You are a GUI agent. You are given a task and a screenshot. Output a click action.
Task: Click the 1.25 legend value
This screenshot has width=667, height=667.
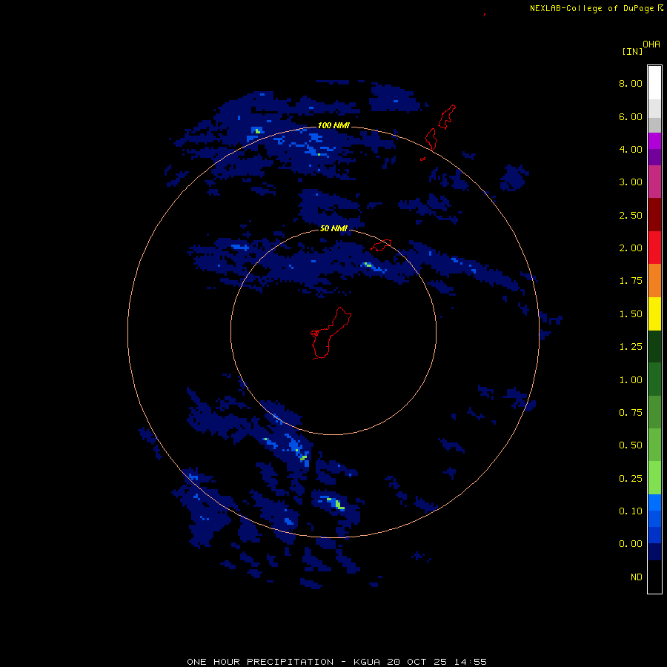[x=631, y=347]
